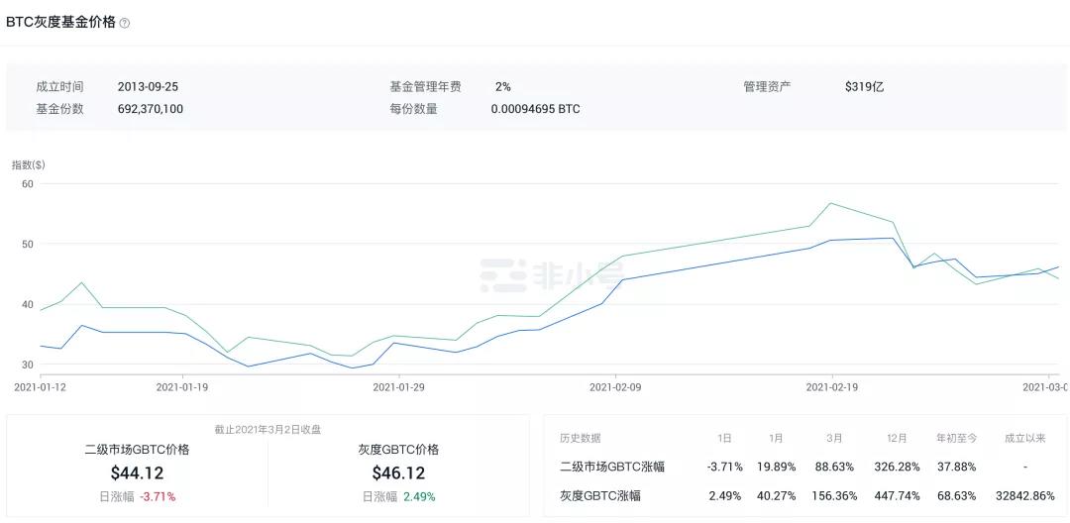Click the 每份数量 label
Viewport: 1070px width, 523px height.
[413, 108]
